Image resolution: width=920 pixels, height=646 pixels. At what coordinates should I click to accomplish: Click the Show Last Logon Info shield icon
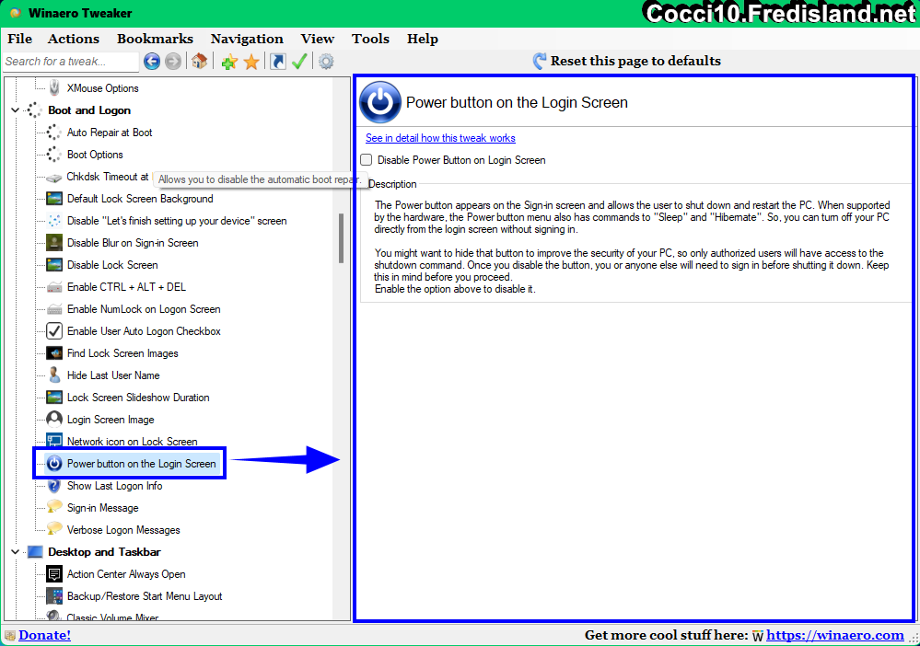tap(54, 485)
